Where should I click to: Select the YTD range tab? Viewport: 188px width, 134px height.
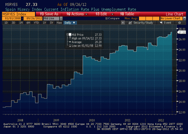pos(36,22)
